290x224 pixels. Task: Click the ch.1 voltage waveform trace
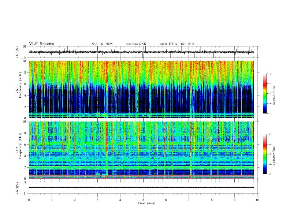[x=141, y=52]
